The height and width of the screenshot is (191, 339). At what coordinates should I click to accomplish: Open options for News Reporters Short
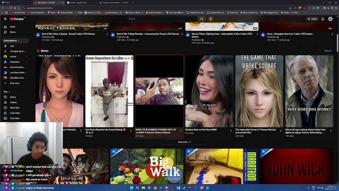point(131,131)
